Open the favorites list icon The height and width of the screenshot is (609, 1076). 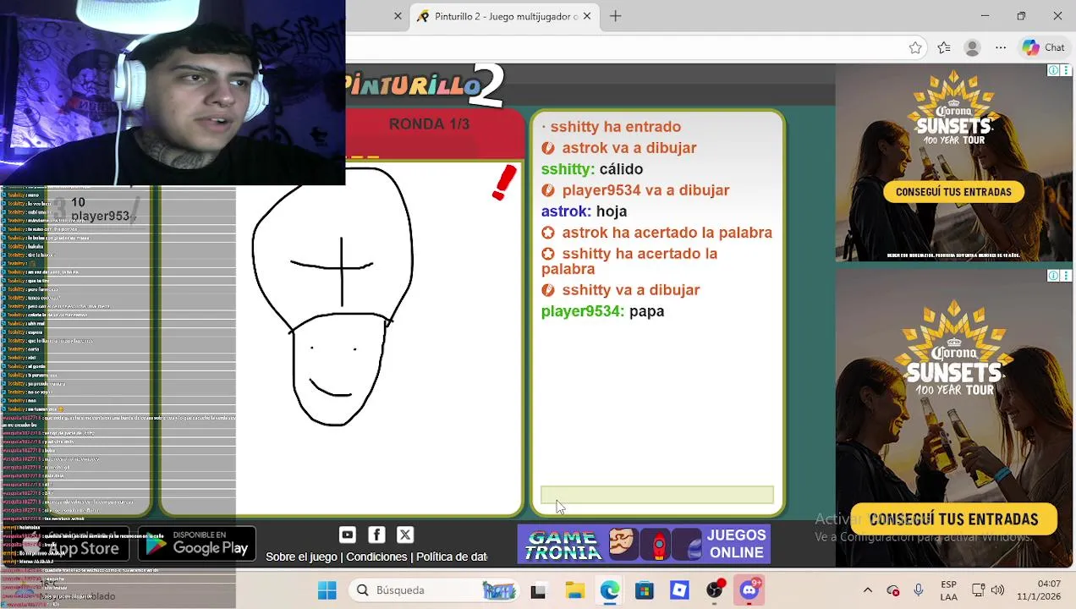944,47
